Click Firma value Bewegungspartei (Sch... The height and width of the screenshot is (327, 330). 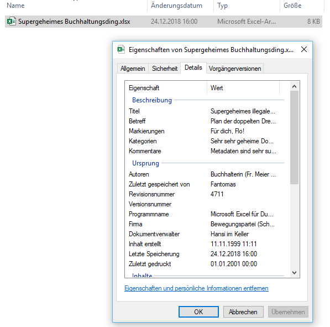[243, 224]
